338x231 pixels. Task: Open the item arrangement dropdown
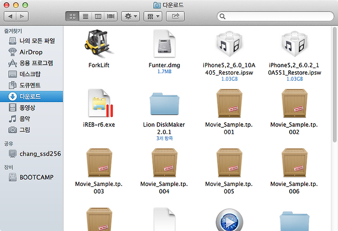coord(153,16)
